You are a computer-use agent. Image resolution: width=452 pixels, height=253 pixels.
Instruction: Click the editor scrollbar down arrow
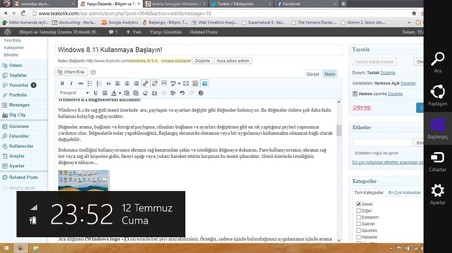coord(339,240)
